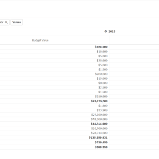This screenshot has width=159, height=159.
Task: Click the Values pivot button
Action: point(17,22)
